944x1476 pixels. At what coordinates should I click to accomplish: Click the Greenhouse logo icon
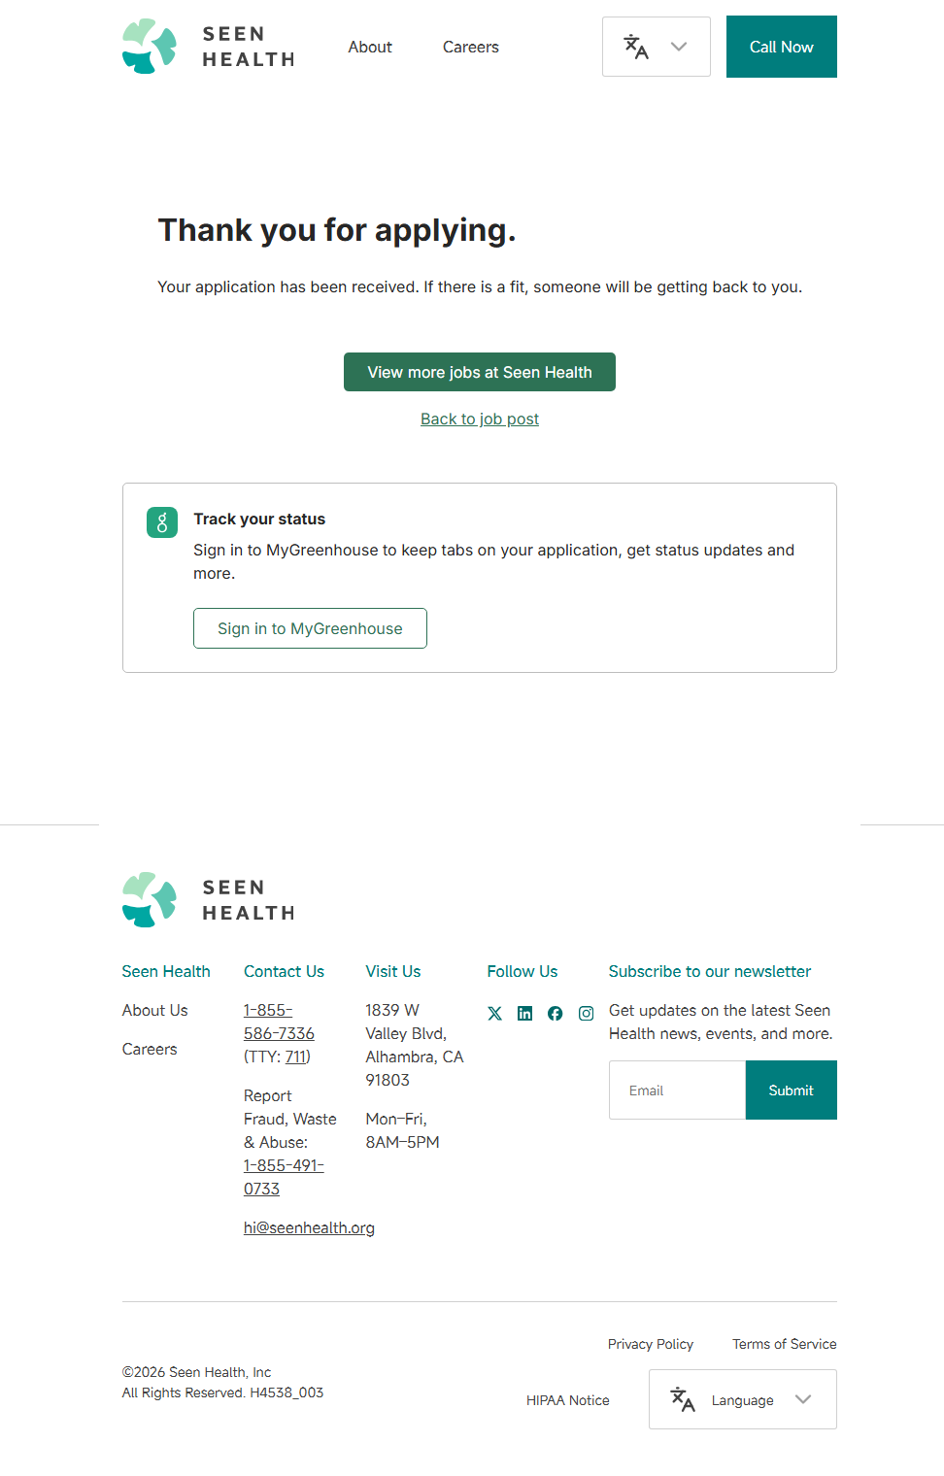[162, 522]
